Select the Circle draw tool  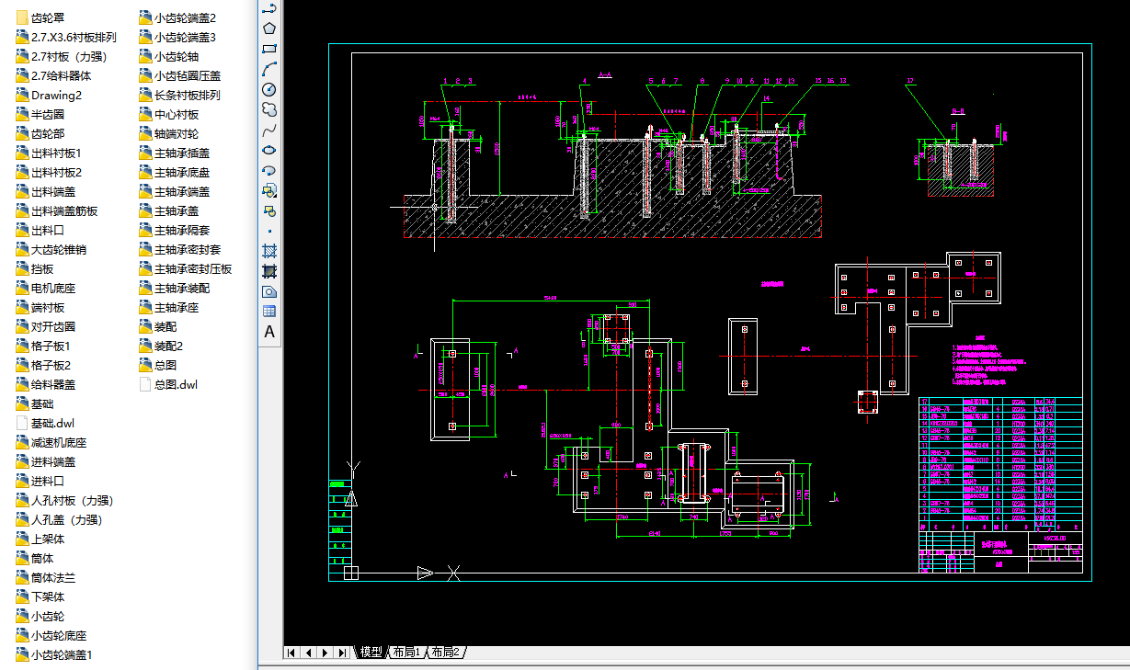pos(269,89)
